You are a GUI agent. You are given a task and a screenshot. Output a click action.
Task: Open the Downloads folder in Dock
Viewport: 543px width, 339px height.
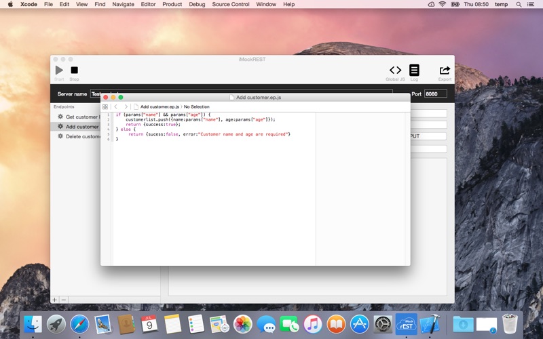point(463,325)
